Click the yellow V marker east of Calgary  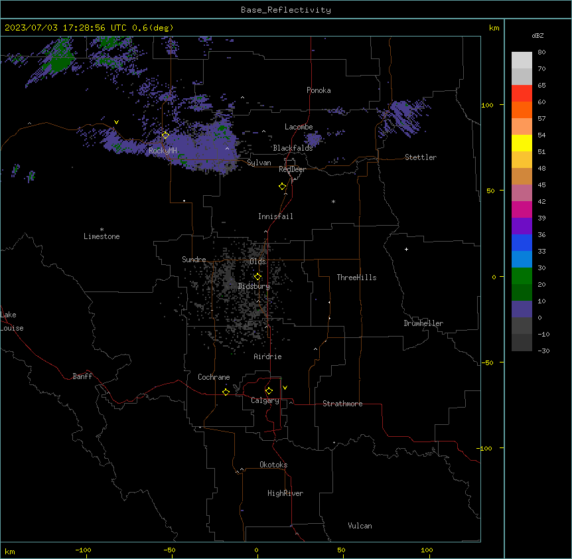click(285, 388)
